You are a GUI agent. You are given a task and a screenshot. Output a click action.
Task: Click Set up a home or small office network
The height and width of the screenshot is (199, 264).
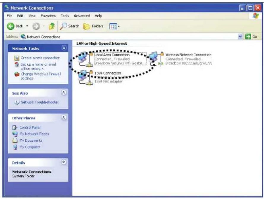pos(38,67)
